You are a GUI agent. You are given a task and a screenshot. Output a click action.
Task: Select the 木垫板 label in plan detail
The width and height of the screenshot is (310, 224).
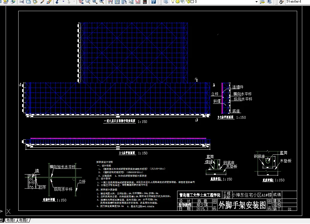coord(286,161)
